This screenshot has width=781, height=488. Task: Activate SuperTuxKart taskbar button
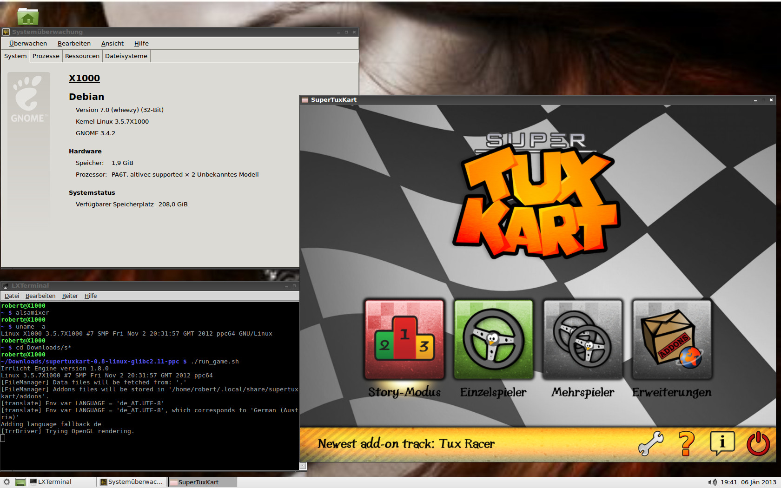202,482
